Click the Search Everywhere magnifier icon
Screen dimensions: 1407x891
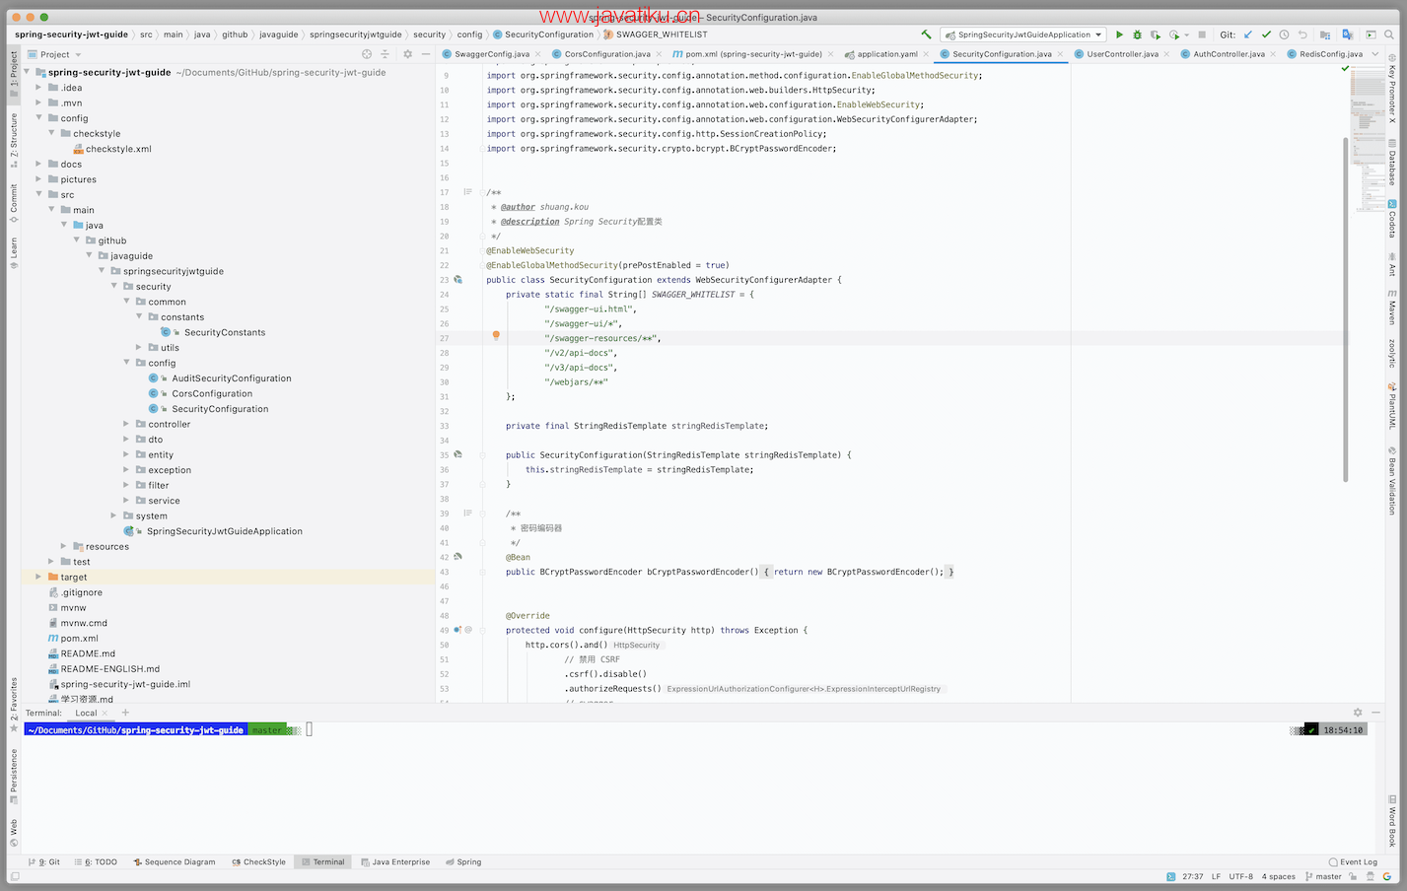tap(1389, 34)
